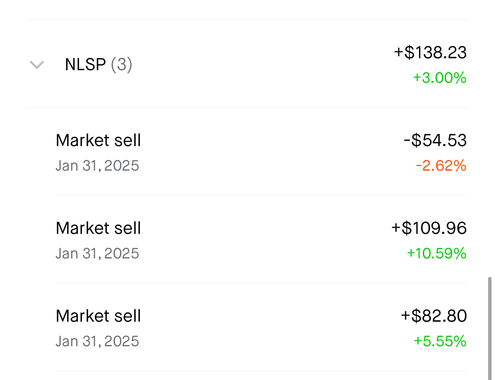The image size is (495, 380).
Task: Click the green +5.55% percentage
Action: click(x=440, y=341)
